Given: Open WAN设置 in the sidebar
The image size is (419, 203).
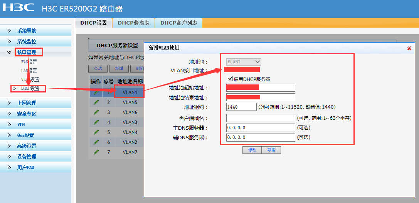Looking at the screenshot, I should (x=29, y=62).
